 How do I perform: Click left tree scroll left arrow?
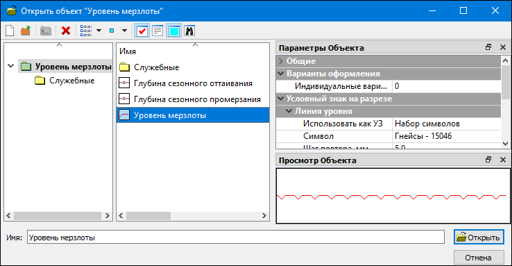point(8,216)
